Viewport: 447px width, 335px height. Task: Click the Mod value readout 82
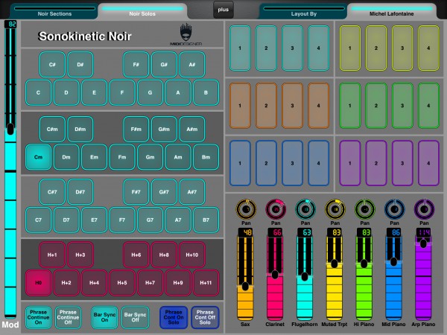click(10, 25)
